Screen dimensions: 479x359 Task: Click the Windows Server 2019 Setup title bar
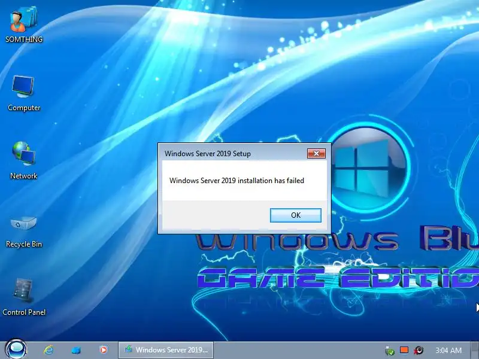pos(234,153)
